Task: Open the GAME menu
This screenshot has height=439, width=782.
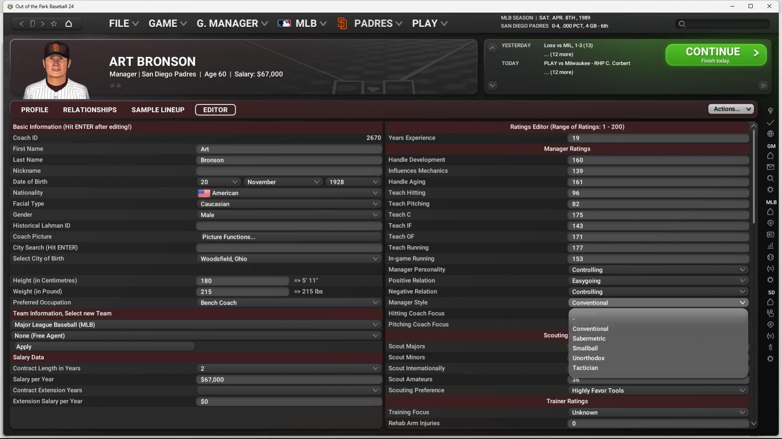Action: click(x=167, y=24)
